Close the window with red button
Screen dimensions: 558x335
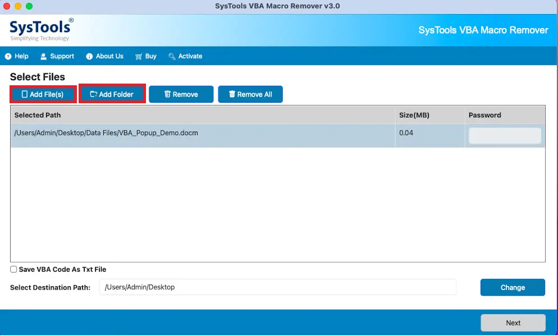pyautogui.click(x=7, y=6)
